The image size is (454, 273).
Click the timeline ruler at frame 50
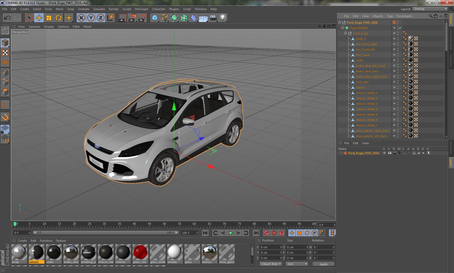[165, 224]
